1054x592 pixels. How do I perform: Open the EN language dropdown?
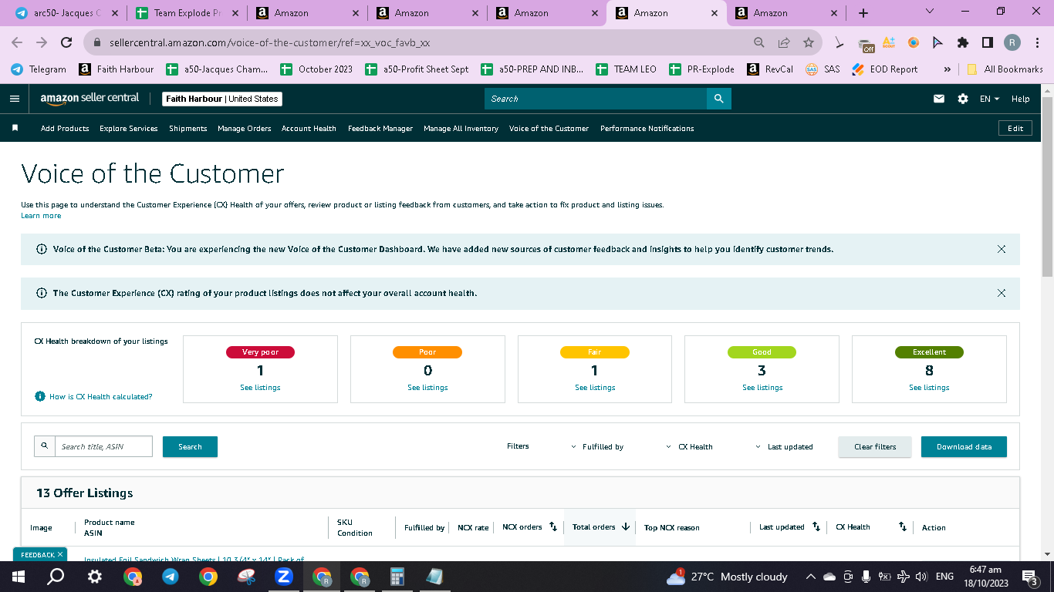click(x=989, y=99)
